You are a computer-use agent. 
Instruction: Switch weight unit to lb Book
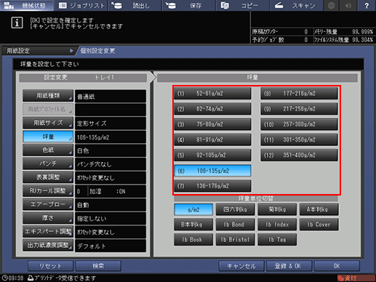click(x=193, y=240)
